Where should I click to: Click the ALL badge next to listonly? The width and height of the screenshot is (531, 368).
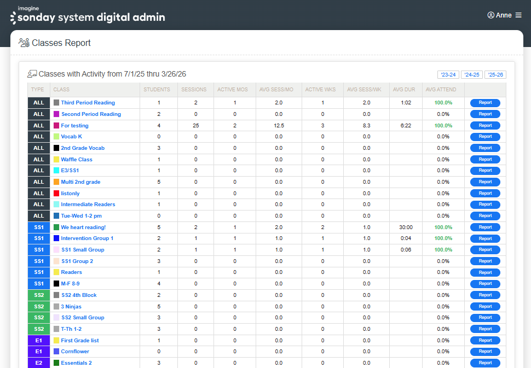point(38,192)
